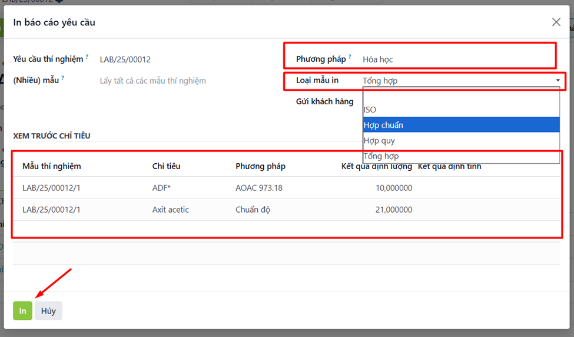
Task: Click help icon next to Phương pháp label
Action: 350,57
